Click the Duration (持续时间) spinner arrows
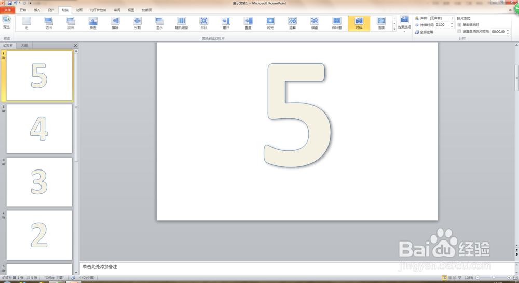This screenshot has width=519, height=283. 452,25
